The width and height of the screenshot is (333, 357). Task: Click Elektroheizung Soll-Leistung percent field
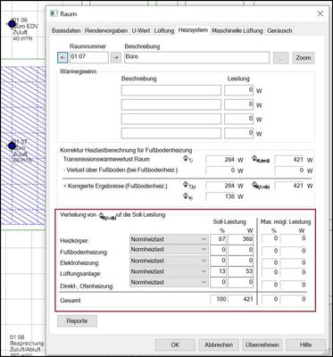click(218, 261)
